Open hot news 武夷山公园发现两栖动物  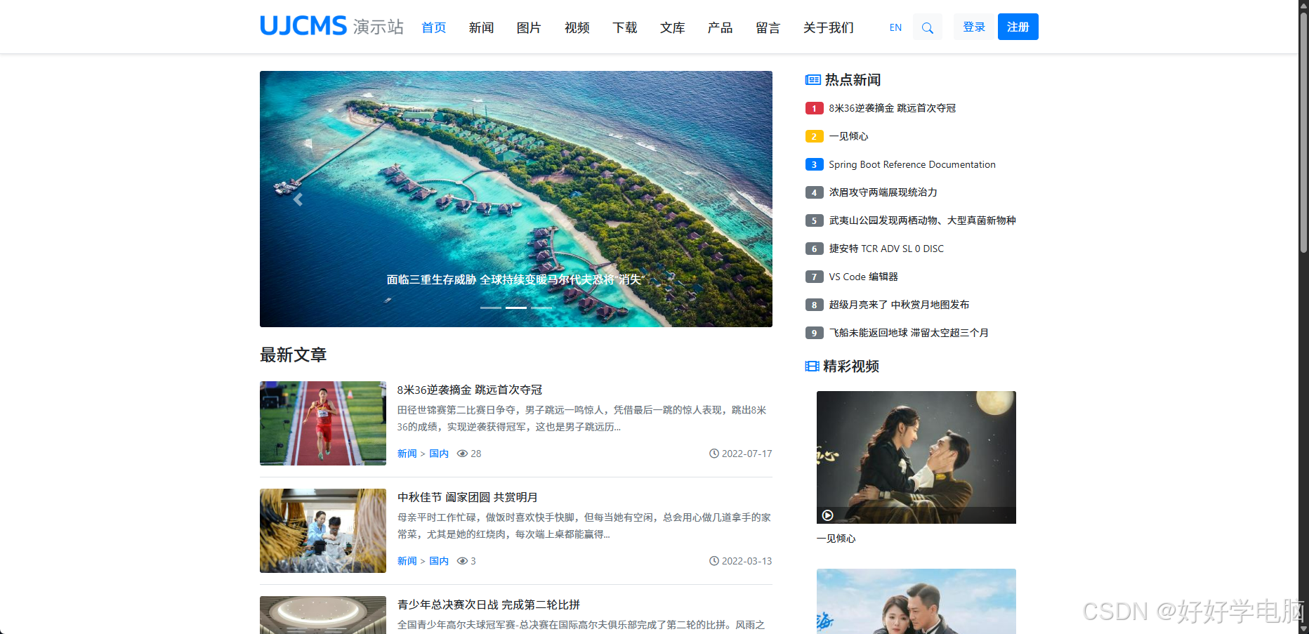[x=922, y=220]
